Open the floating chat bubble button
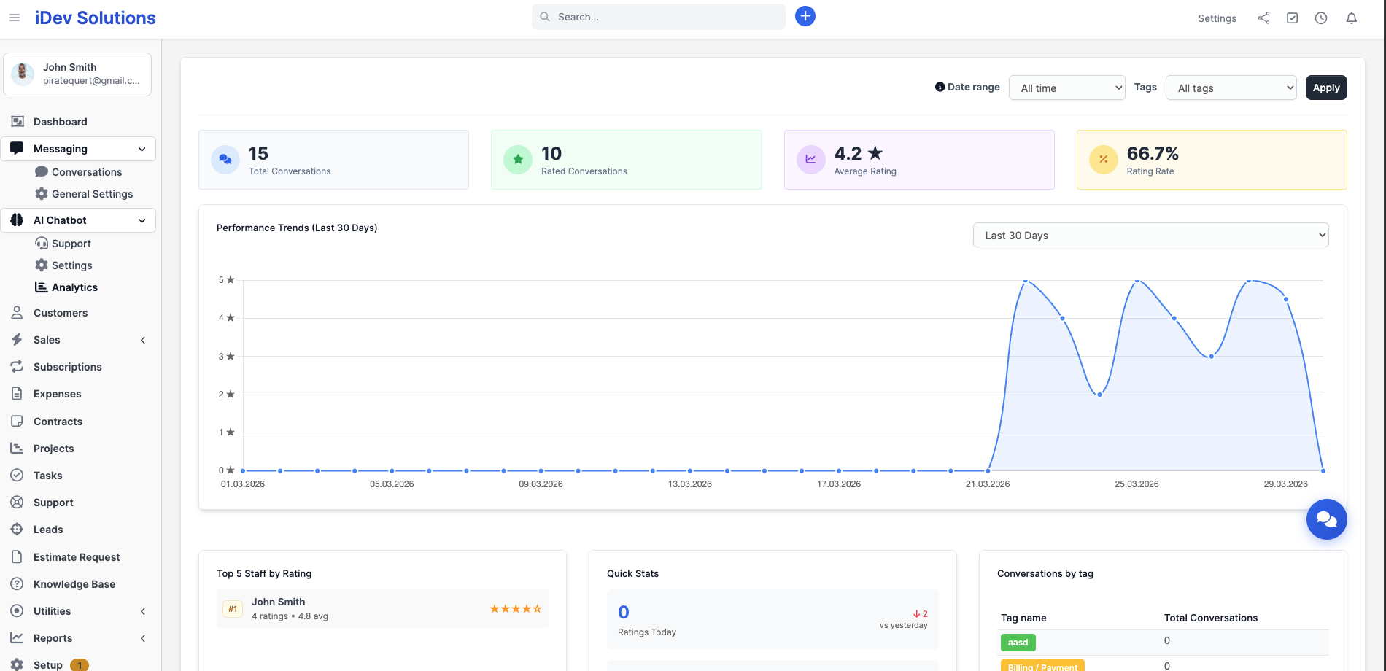Viewport: 1386px width, 671px height. [1326, 519]
